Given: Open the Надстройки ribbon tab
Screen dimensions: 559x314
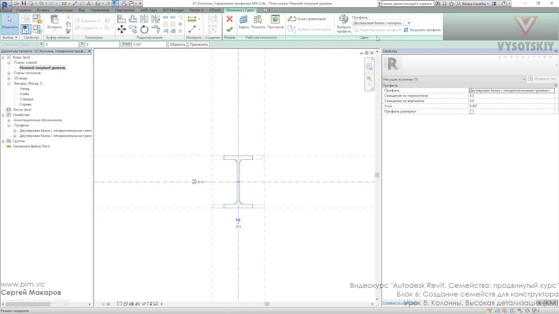Looking at the screenshot, I should [x=125, y=10].
